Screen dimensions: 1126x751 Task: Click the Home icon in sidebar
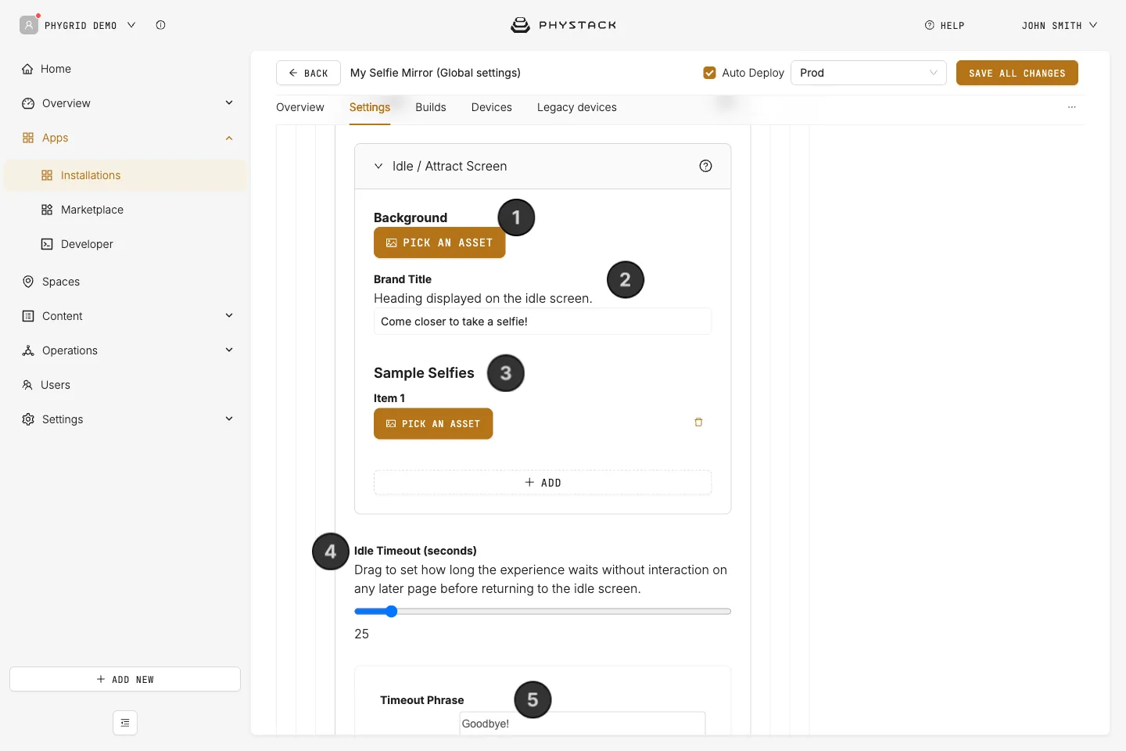coord(28,69)
